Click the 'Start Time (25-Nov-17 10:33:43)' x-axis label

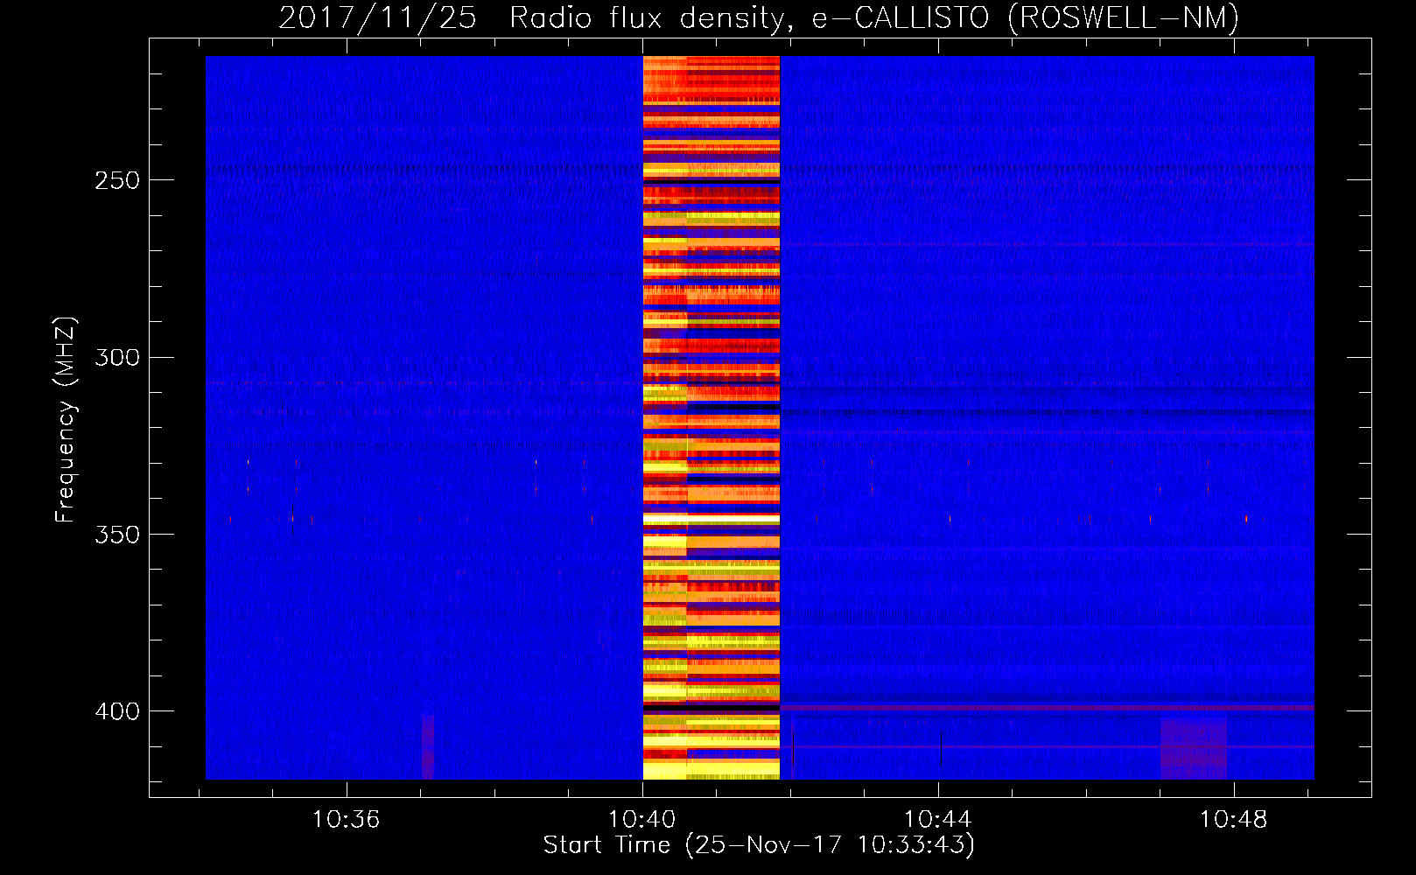759,845
